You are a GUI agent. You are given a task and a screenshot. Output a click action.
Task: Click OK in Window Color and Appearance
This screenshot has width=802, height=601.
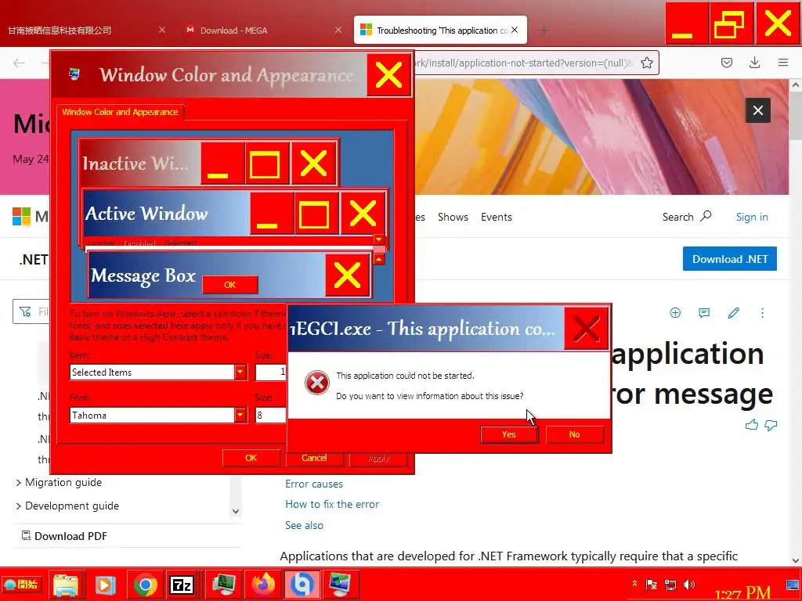(x=251, y=458)
